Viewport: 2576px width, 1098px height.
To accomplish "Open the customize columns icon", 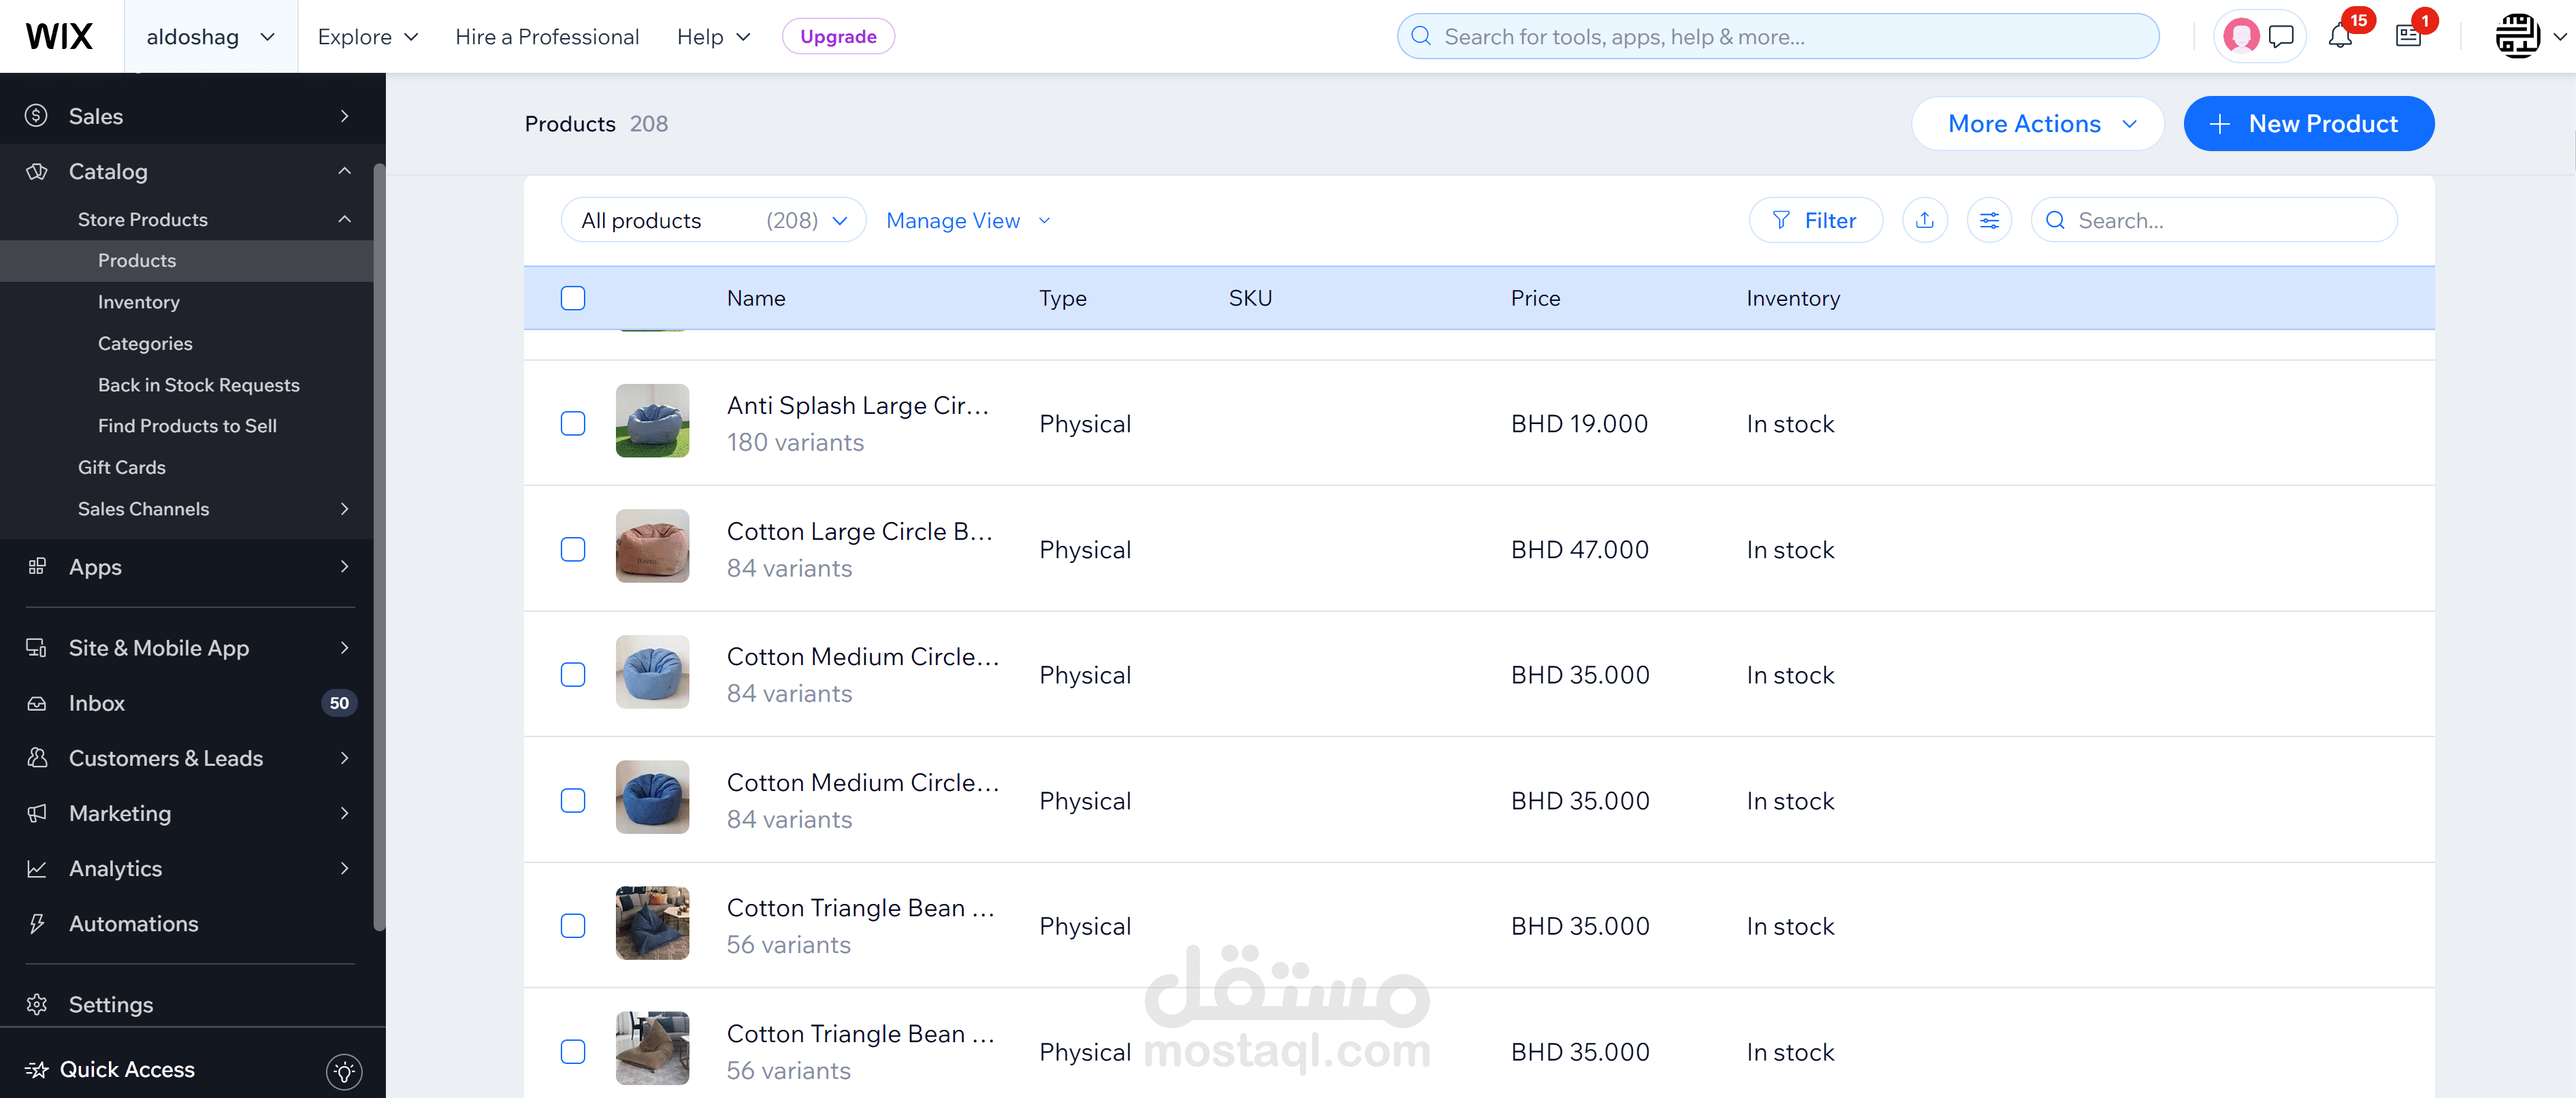I will (1989, 220).
